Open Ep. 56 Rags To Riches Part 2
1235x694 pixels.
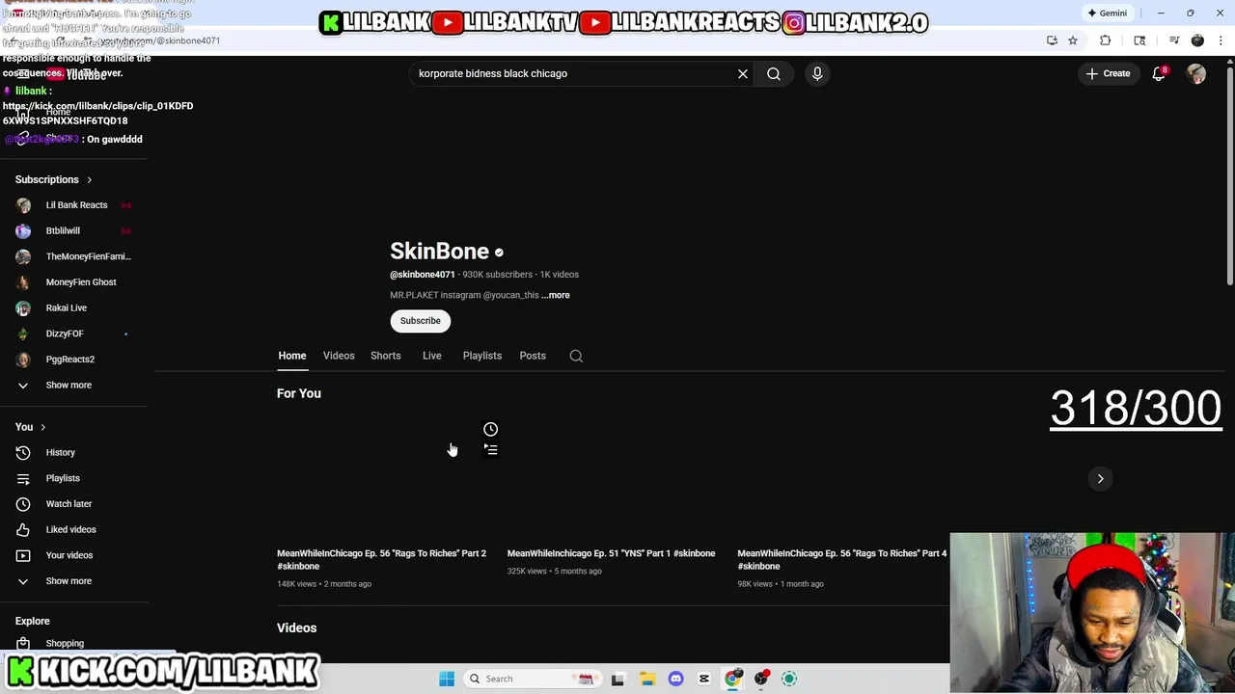[381, 559]
